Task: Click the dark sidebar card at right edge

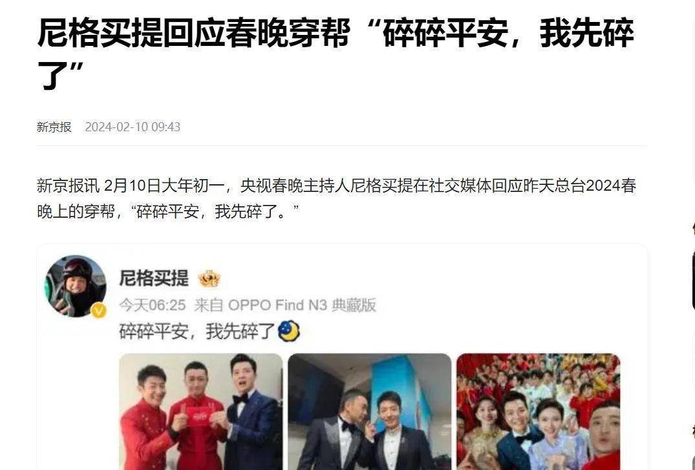Action: click(693, 280)
